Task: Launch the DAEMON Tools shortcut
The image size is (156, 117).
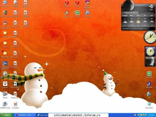Action: (x=5, y=105)
